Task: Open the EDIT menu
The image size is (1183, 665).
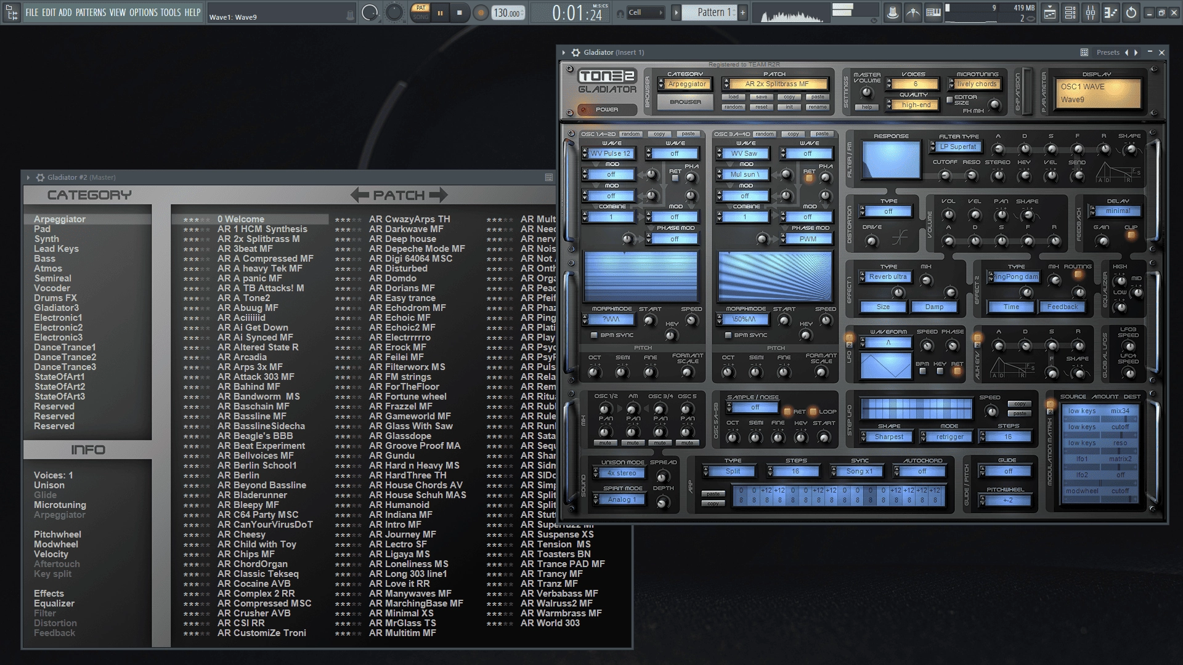Action: tap(49, 12)
